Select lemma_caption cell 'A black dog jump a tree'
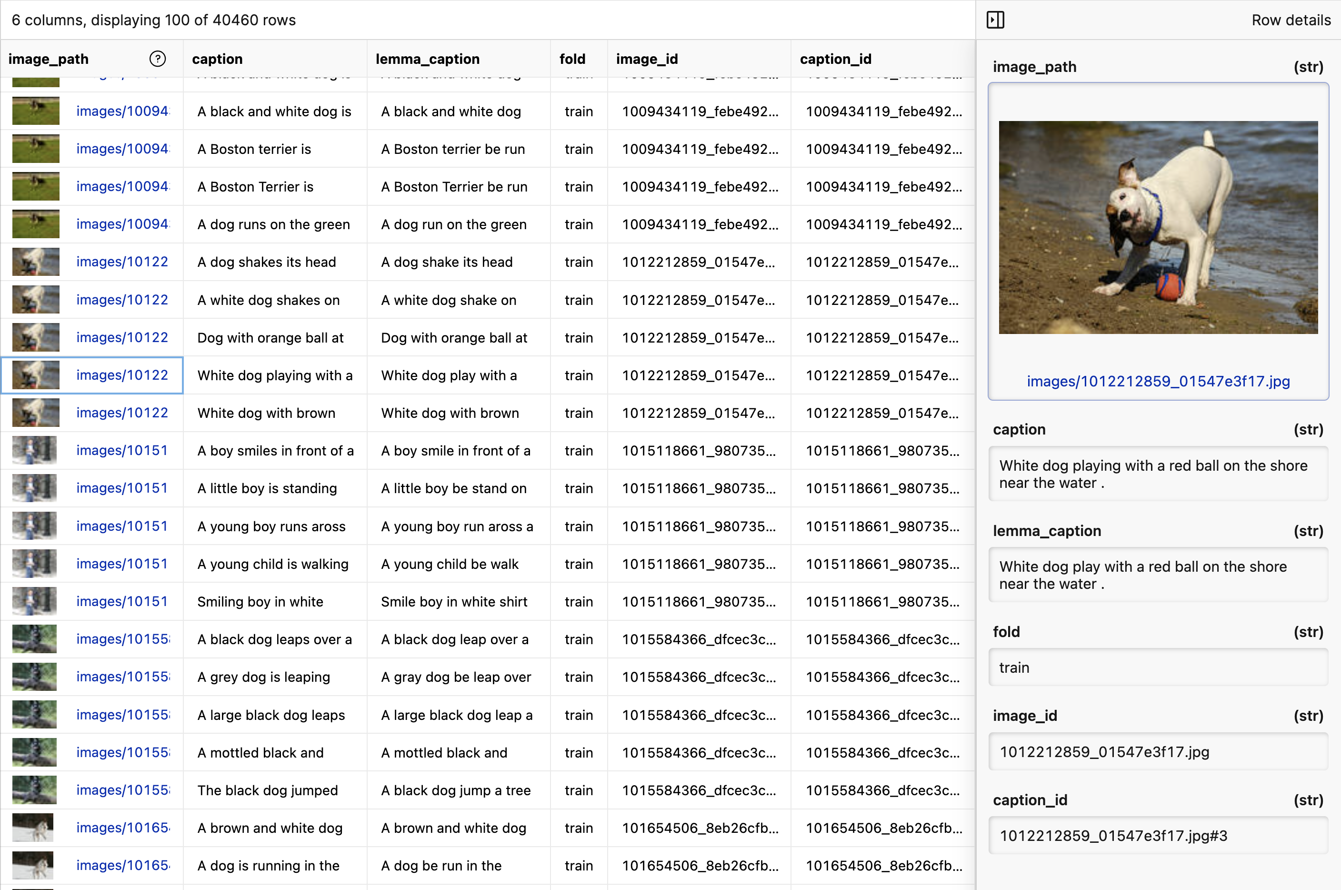Screen dimensions: 1341x890 [459, 790]
